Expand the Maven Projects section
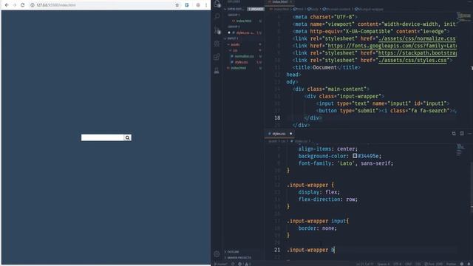Screen dimensions: 473x266 (x=239, y=258)
